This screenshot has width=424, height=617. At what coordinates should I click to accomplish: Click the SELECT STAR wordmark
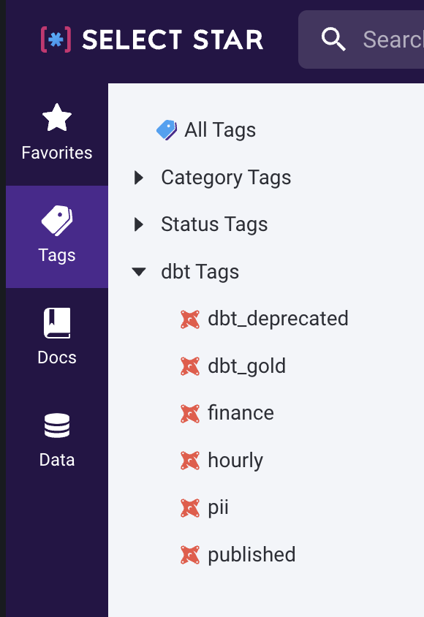tap(173, 40)
